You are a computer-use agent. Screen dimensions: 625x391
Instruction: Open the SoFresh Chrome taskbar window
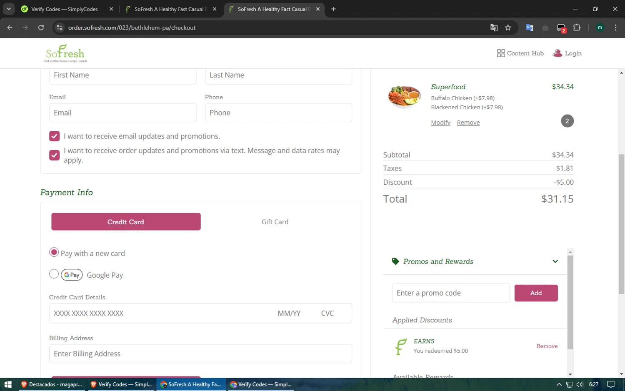pyautogui.click(x=191, y=384)
